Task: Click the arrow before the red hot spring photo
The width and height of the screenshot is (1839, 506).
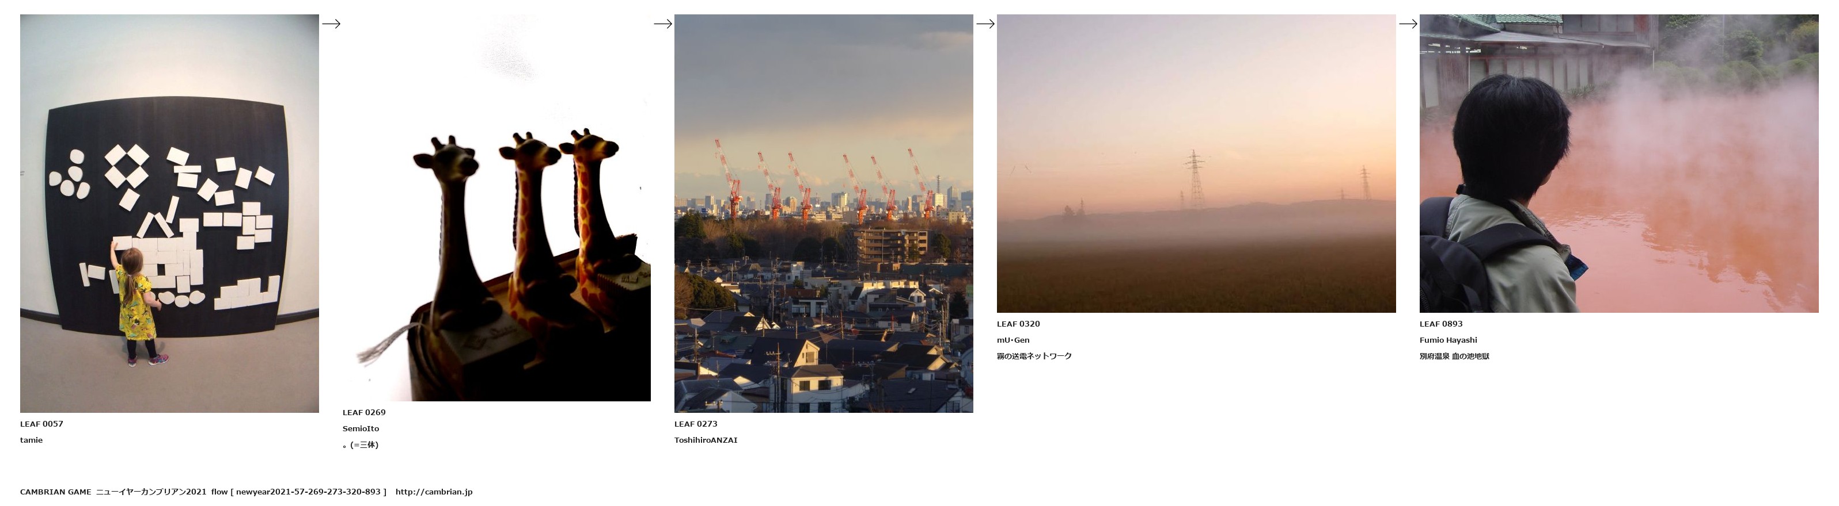Action: [1408, 24]
